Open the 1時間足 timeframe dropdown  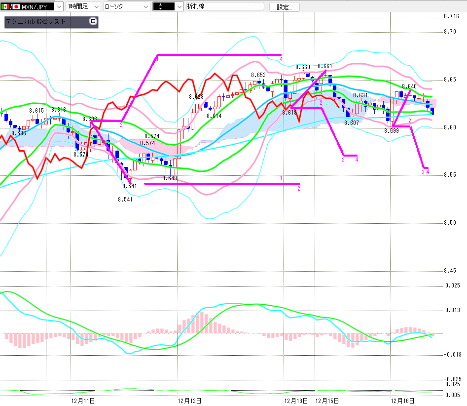[96, 7]
